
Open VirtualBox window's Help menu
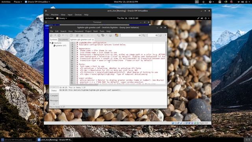(x=86, y=15)
